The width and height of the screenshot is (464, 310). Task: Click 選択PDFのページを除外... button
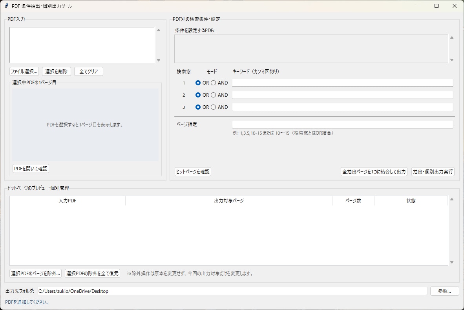pos(35,274)
